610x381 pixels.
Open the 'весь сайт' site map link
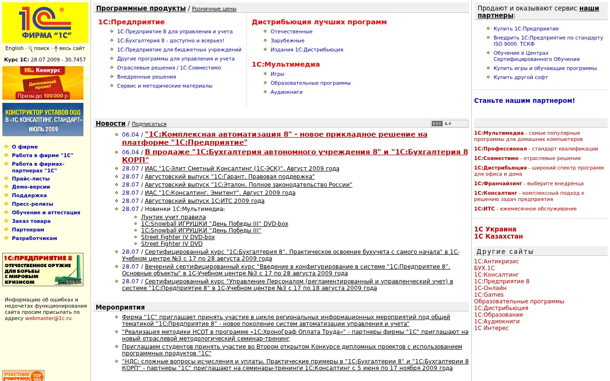(x=72, y=48)
